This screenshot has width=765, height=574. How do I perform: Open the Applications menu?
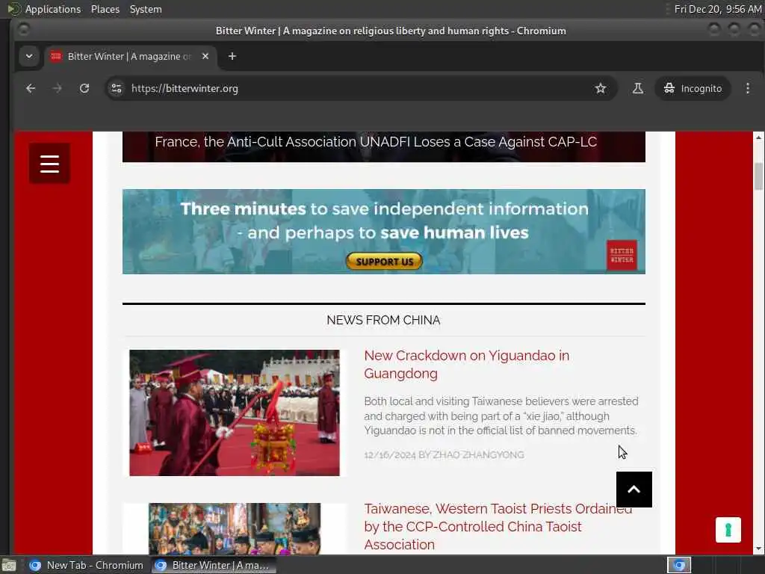coord(53,9)
